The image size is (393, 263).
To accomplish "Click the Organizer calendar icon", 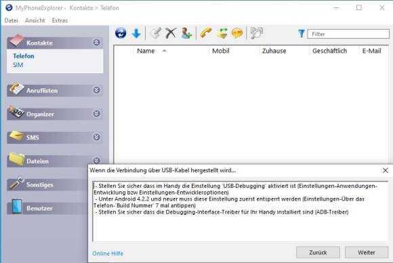I will [16, 112].
